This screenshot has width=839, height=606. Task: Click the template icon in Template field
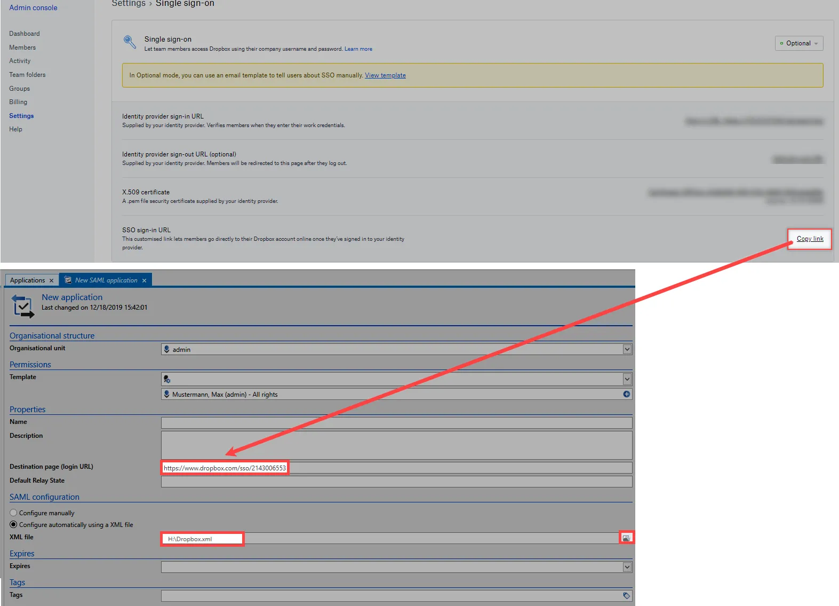tap(167, 379)
